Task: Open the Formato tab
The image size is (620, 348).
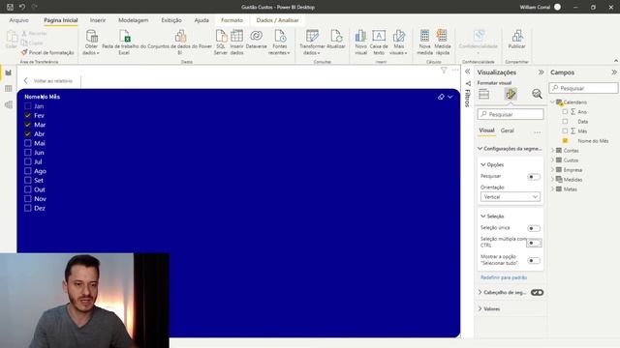Action: point(232,20)
